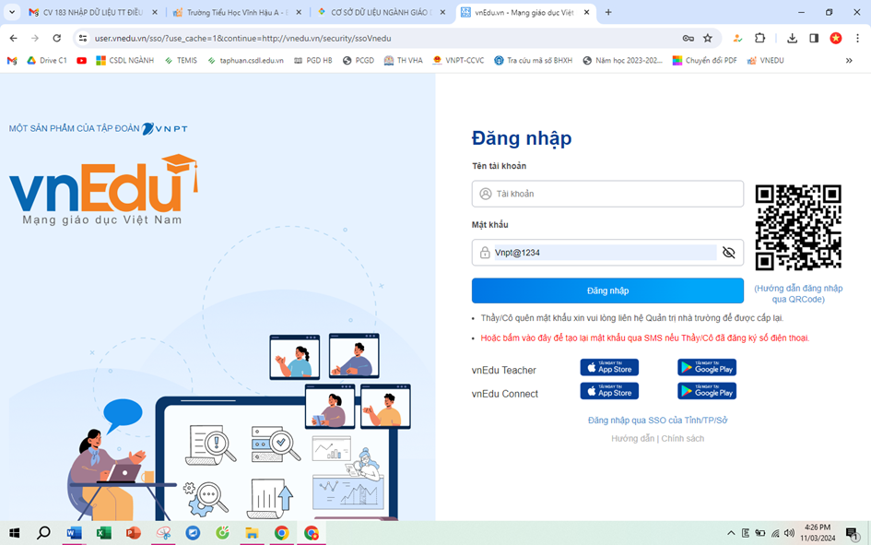The width and height of the screenshot is (871, 545).
Task: Switch to CV 183 NHẬP DỮ LIỆU Gmail tab
Action: (x=91, y=12)
